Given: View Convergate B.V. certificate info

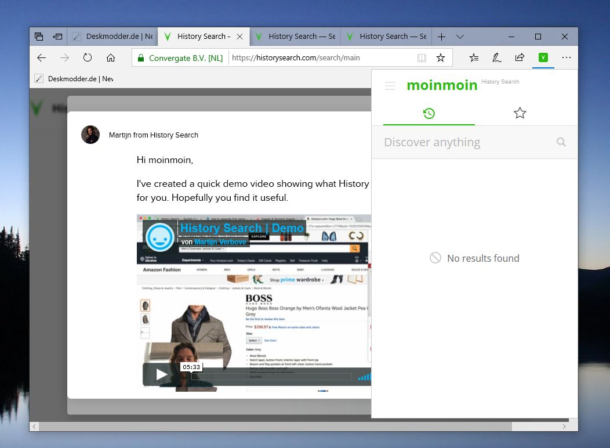Looking at the screenshot, I should pyautogui.click(x=180, y=58).
